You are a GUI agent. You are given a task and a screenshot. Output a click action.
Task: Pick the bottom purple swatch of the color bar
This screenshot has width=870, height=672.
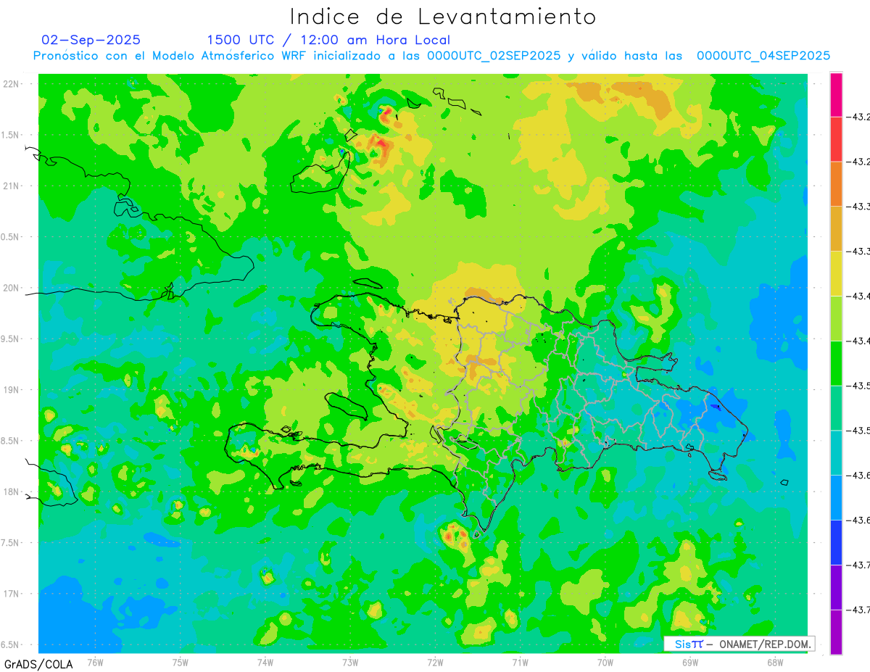pos(836,632)
